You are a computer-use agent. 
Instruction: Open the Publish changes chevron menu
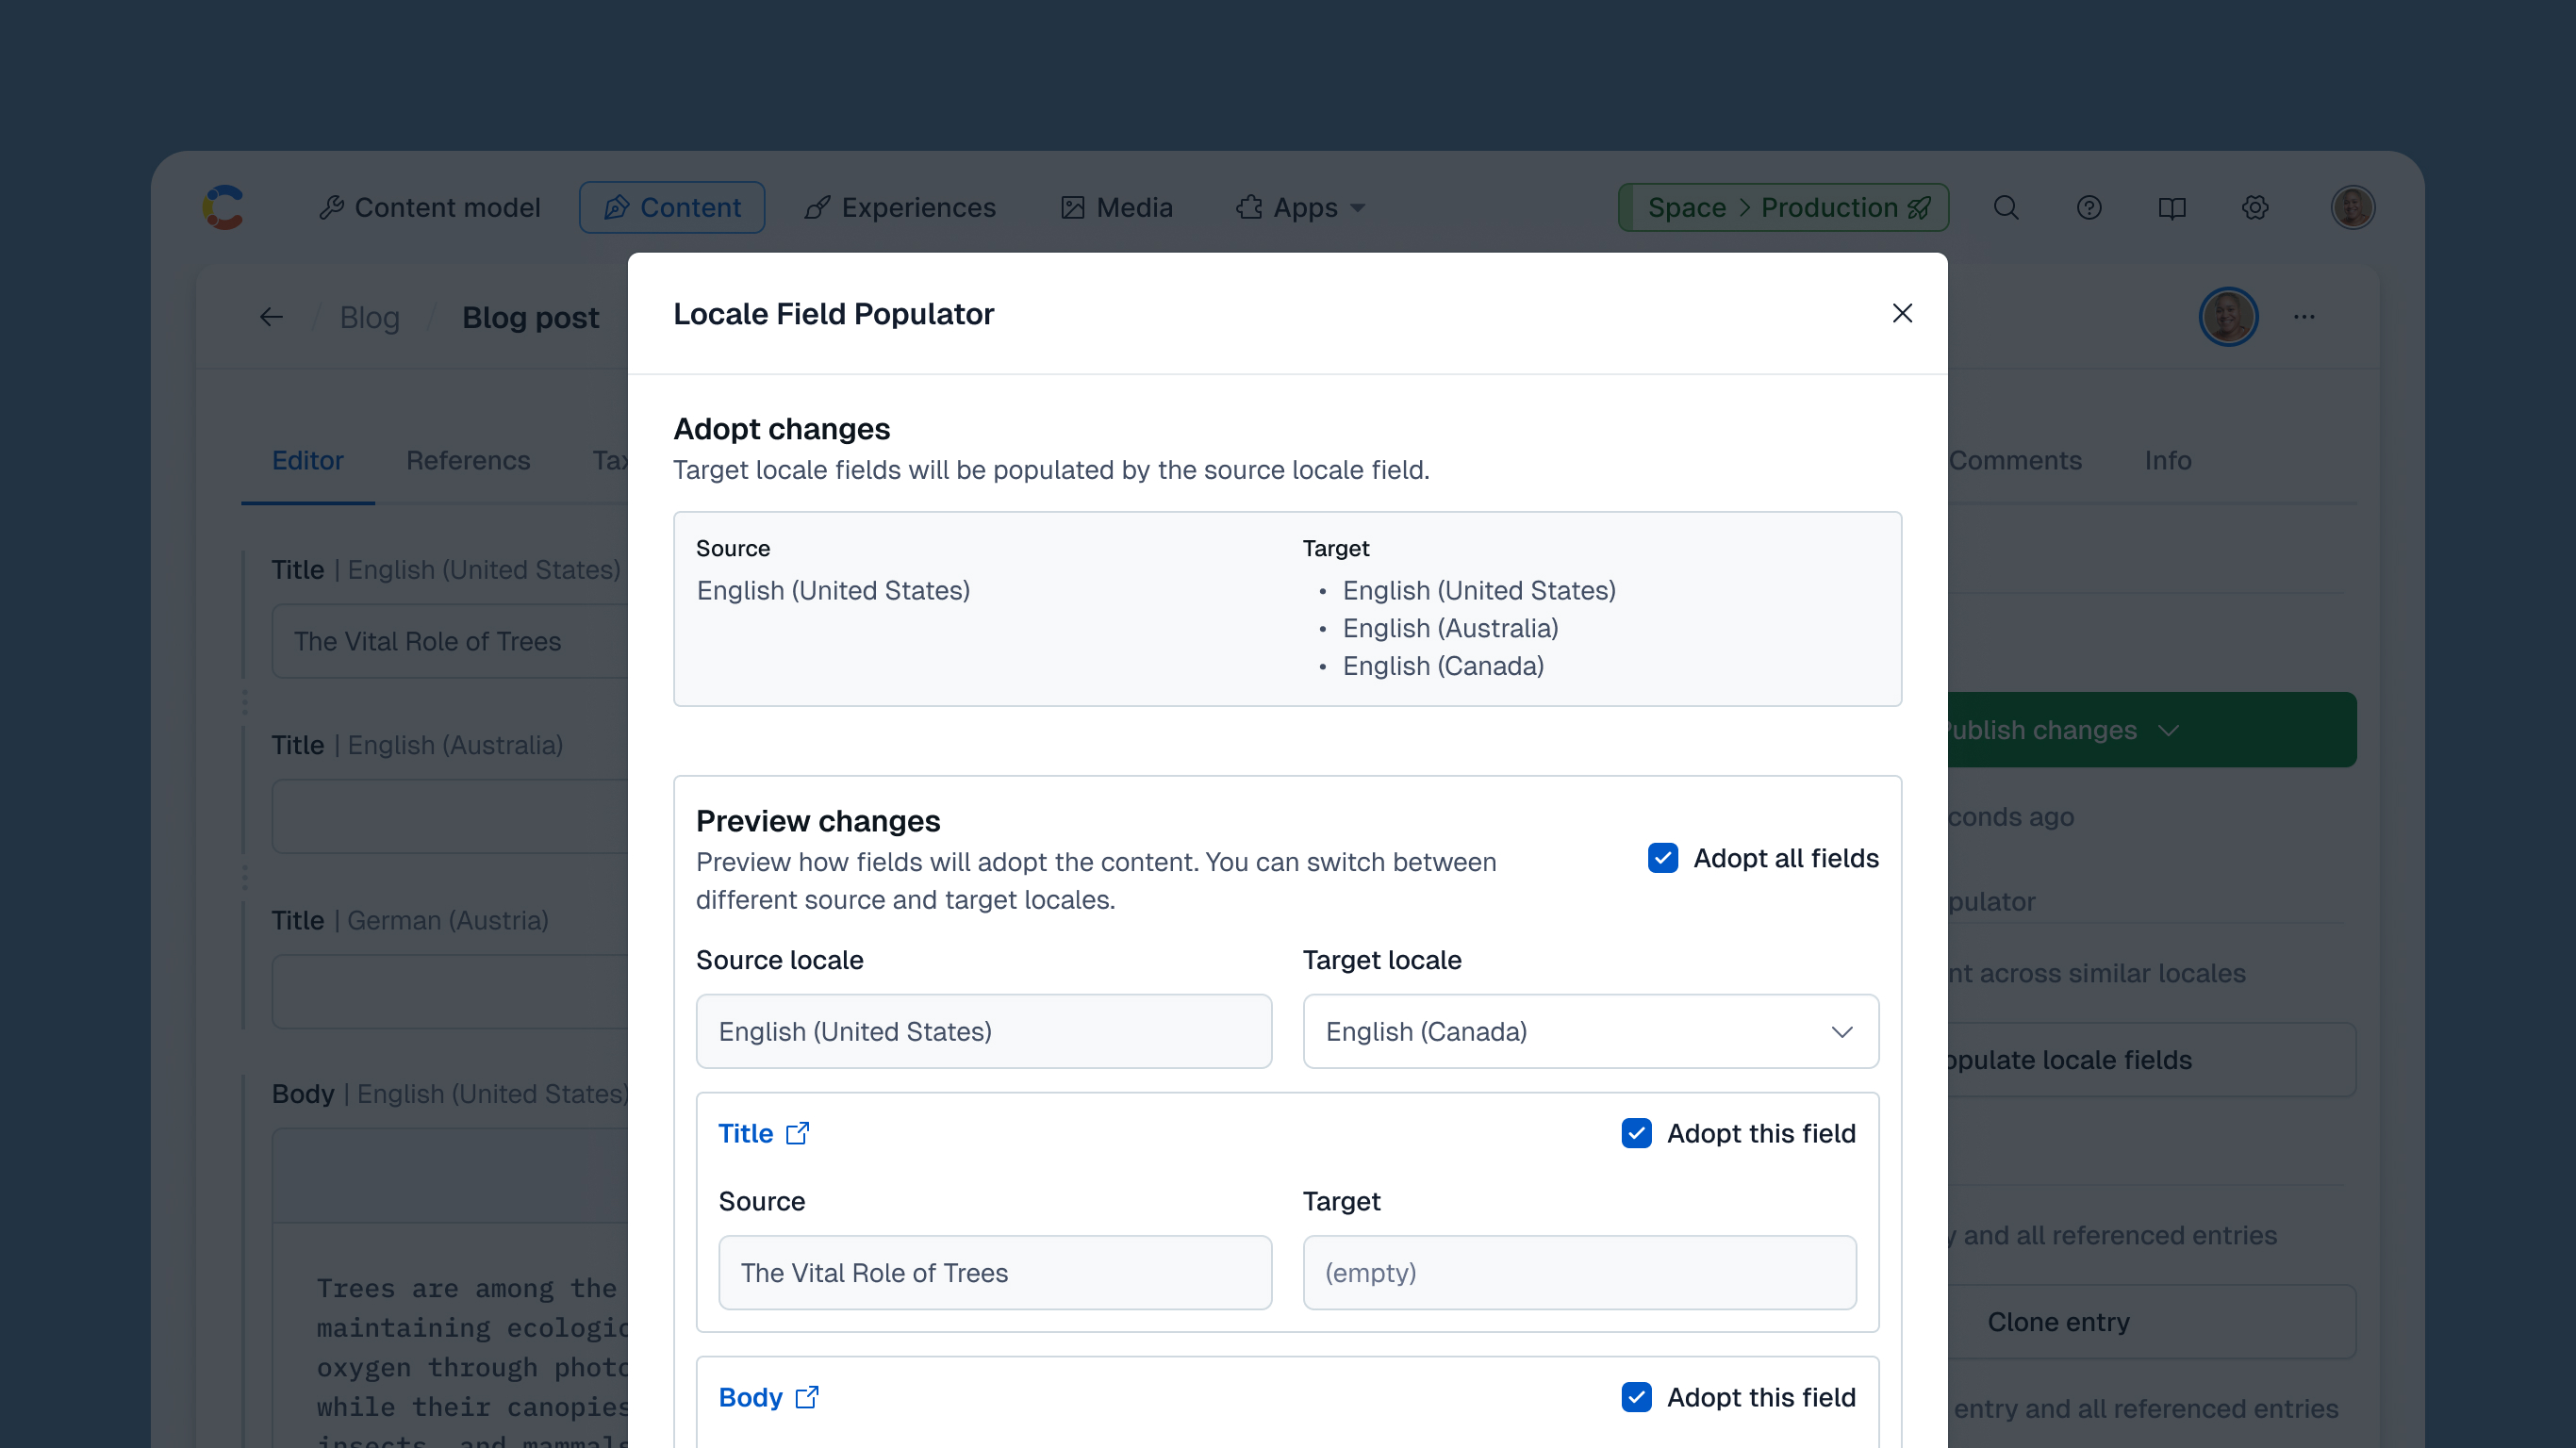pos(2168,729)
